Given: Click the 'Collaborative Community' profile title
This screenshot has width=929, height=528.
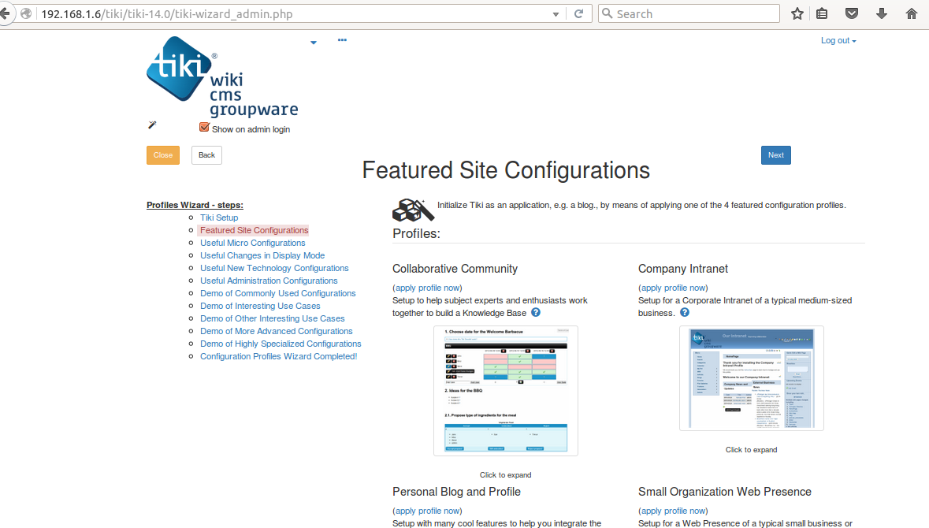Looking at the screenshot, I should coord(455,269).
